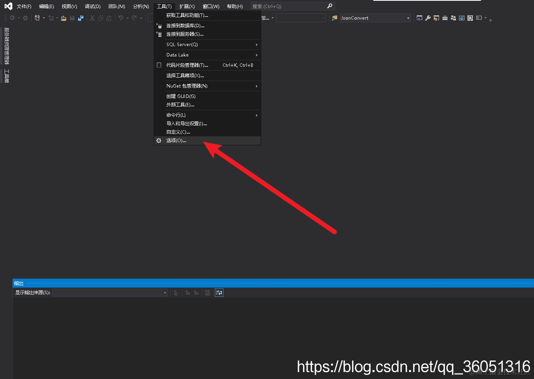Open the 团队(M) menu
Viewport: 534px width, 379px height.
[116, 7]
